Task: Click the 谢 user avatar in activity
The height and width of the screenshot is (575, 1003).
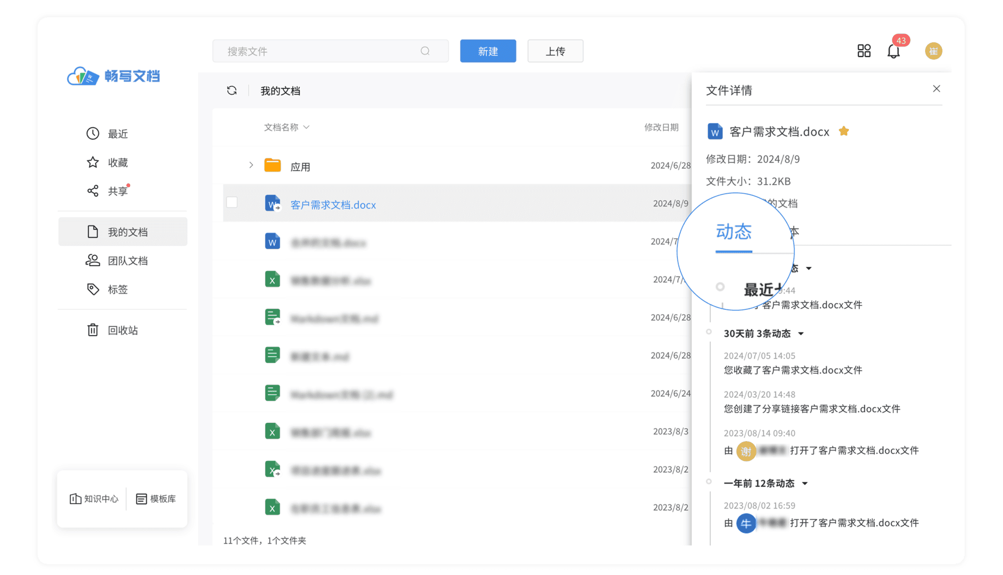Action: click(746, 451)
